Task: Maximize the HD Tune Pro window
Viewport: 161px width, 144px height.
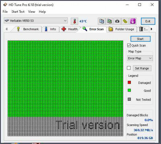Action: [x=140, y=5]
